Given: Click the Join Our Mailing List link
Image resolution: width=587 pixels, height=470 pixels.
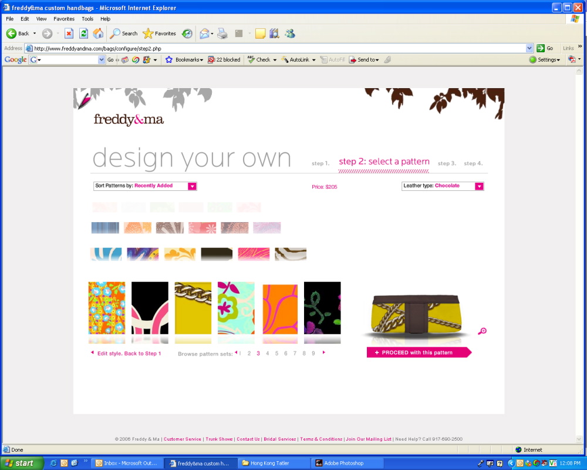Looking at the screenshot, I should [x=369, y=439].
